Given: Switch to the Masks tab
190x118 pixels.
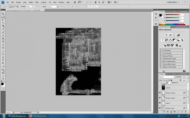Looking at the screenshot, I should point(173,27).
